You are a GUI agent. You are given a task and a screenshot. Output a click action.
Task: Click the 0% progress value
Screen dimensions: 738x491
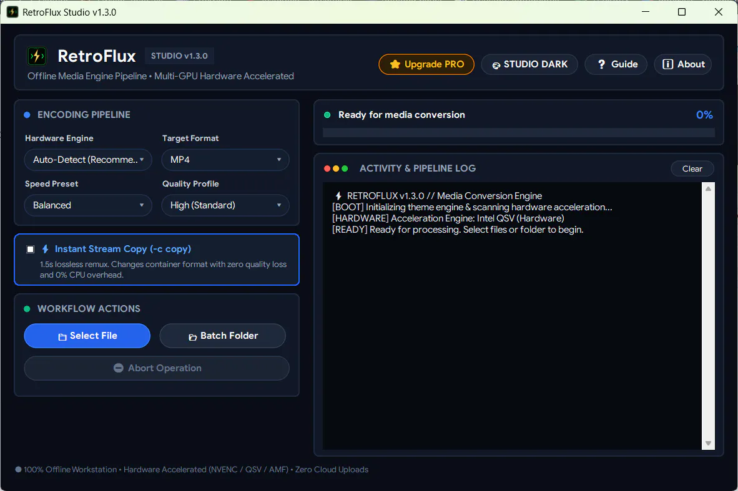[704, 115]
